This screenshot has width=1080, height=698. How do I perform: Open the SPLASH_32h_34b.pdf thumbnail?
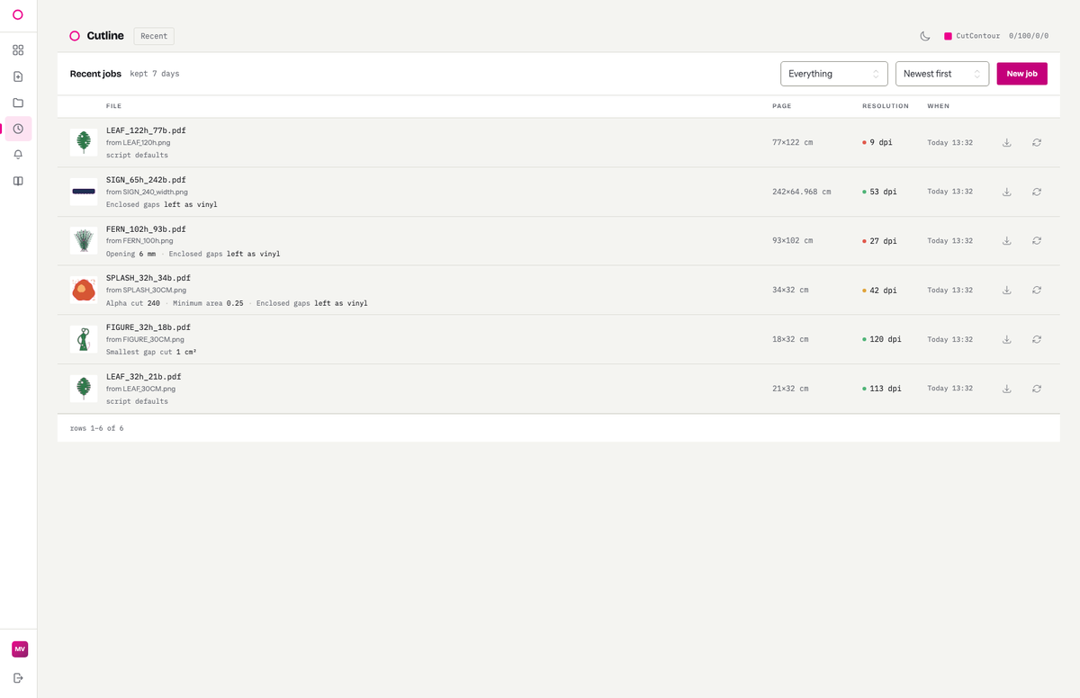84,290
